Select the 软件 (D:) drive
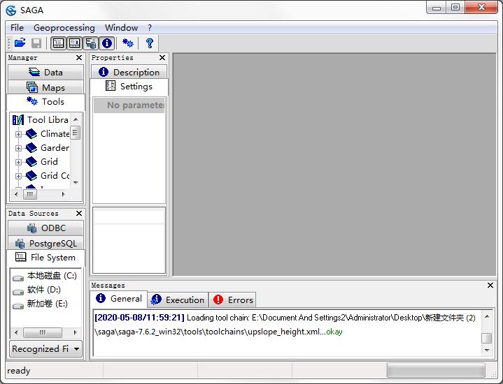The image size is (503, 384). click(x=44, y=290)
